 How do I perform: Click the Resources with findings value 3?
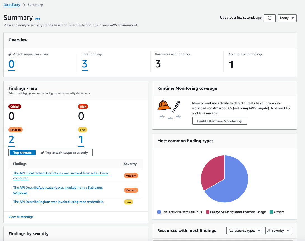pos(158,64)
